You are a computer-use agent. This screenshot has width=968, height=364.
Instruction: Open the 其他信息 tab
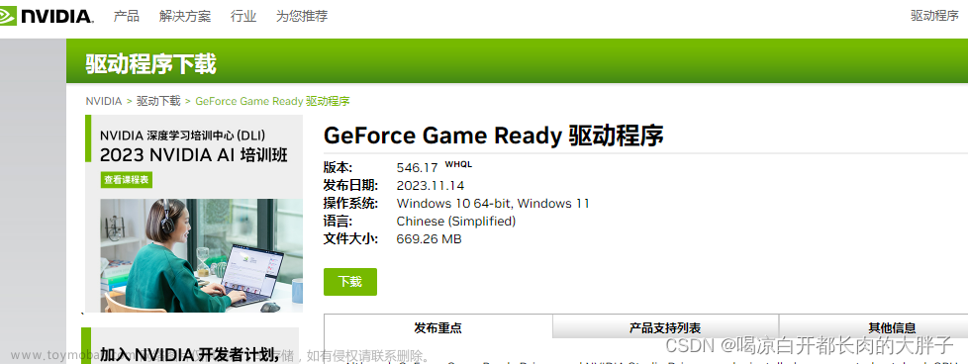(x=892, y=327)
